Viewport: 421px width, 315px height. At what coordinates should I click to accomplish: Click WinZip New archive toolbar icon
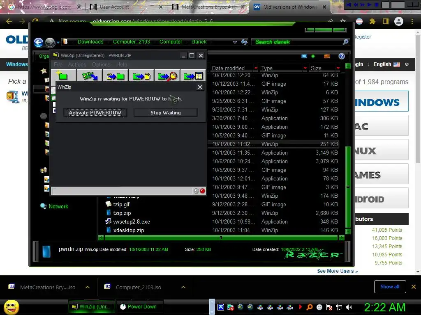(63, 75)
